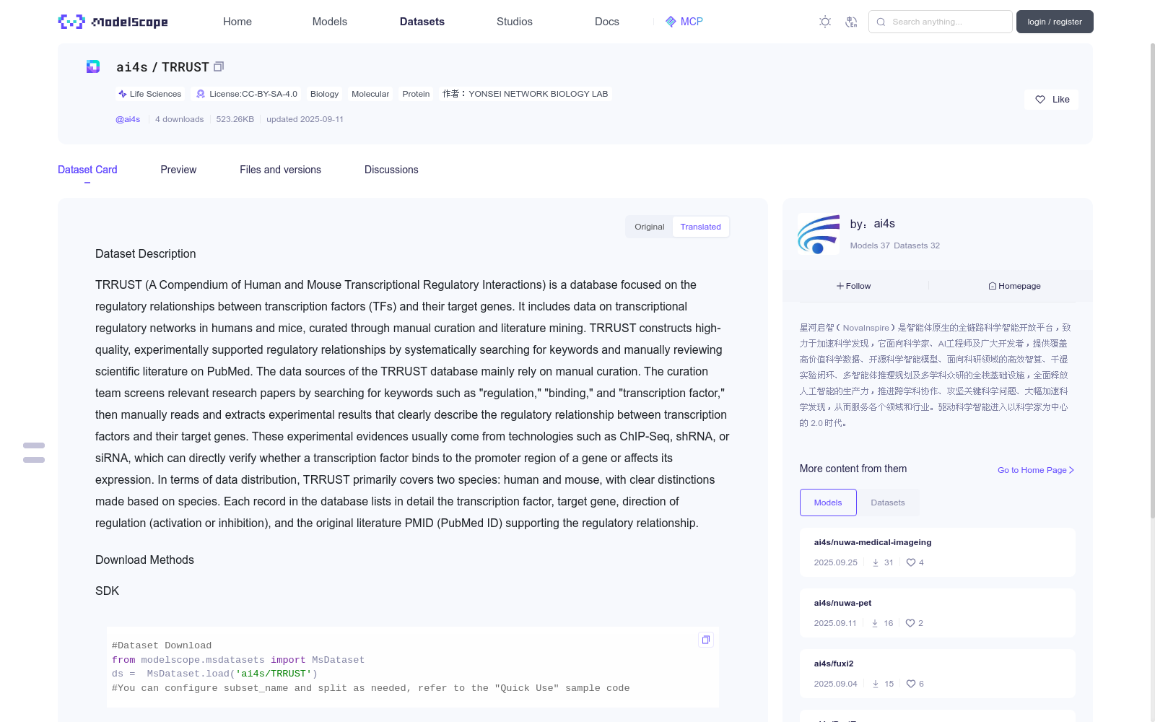Select the Dataset Card tab

click(87, 170)
